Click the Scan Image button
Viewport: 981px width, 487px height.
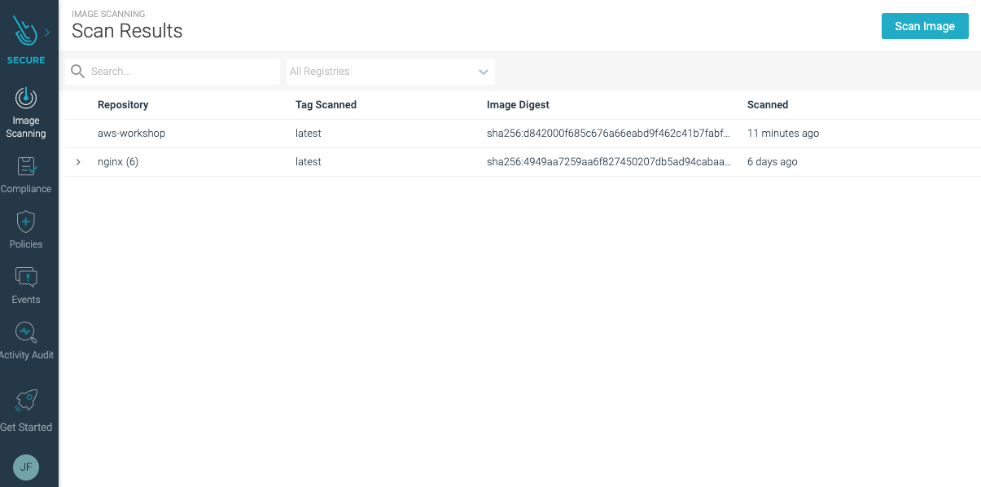925,26
